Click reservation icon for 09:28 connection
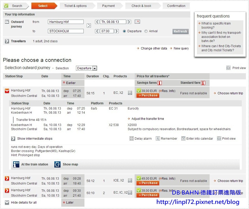The width and height of the screenshot is (249, 209). click(x=130, y=180)
